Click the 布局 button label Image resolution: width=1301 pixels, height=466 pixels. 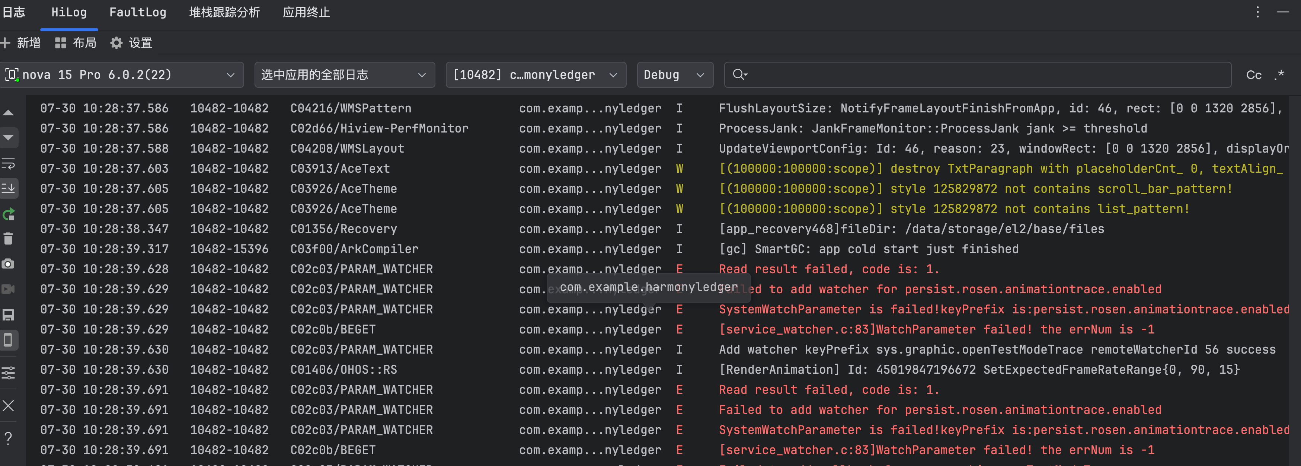pos(84,43)
